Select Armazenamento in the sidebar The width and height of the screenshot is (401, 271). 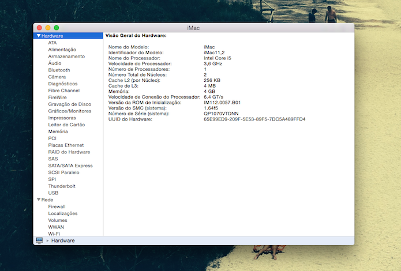[66, 57]
